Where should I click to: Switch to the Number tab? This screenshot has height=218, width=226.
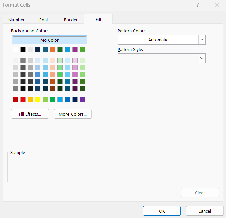(x=17, y=20)
